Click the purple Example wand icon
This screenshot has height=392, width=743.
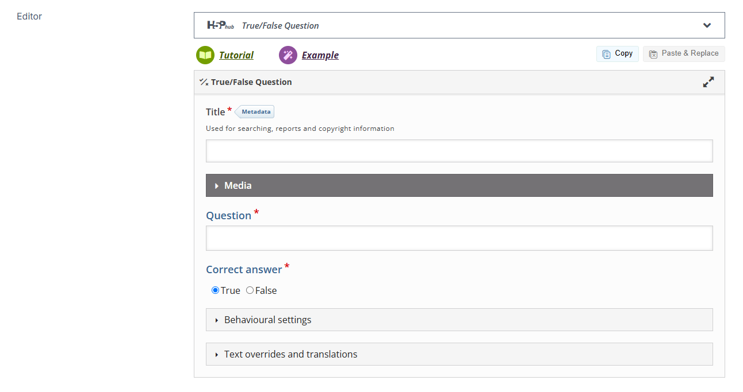pos(288,55)
